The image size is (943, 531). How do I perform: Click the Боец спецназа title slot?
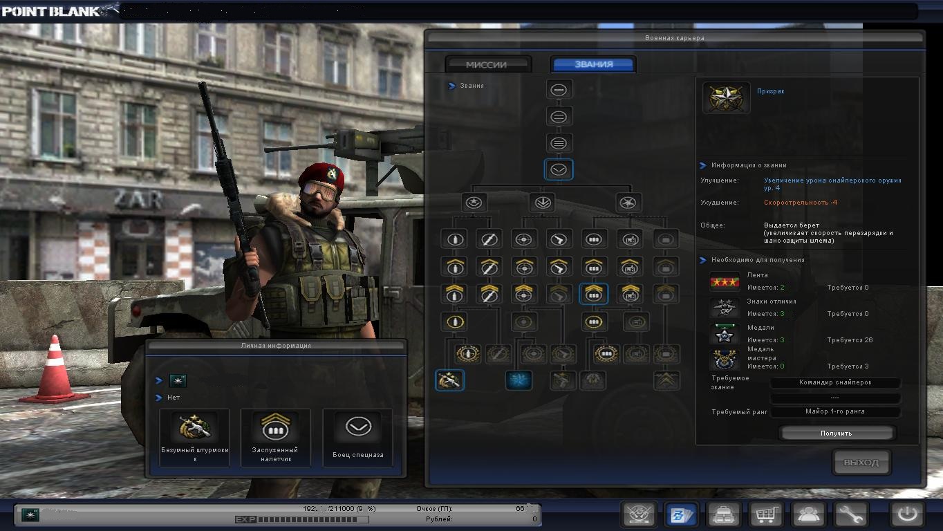pyautogui.click(x=357, y=437)
